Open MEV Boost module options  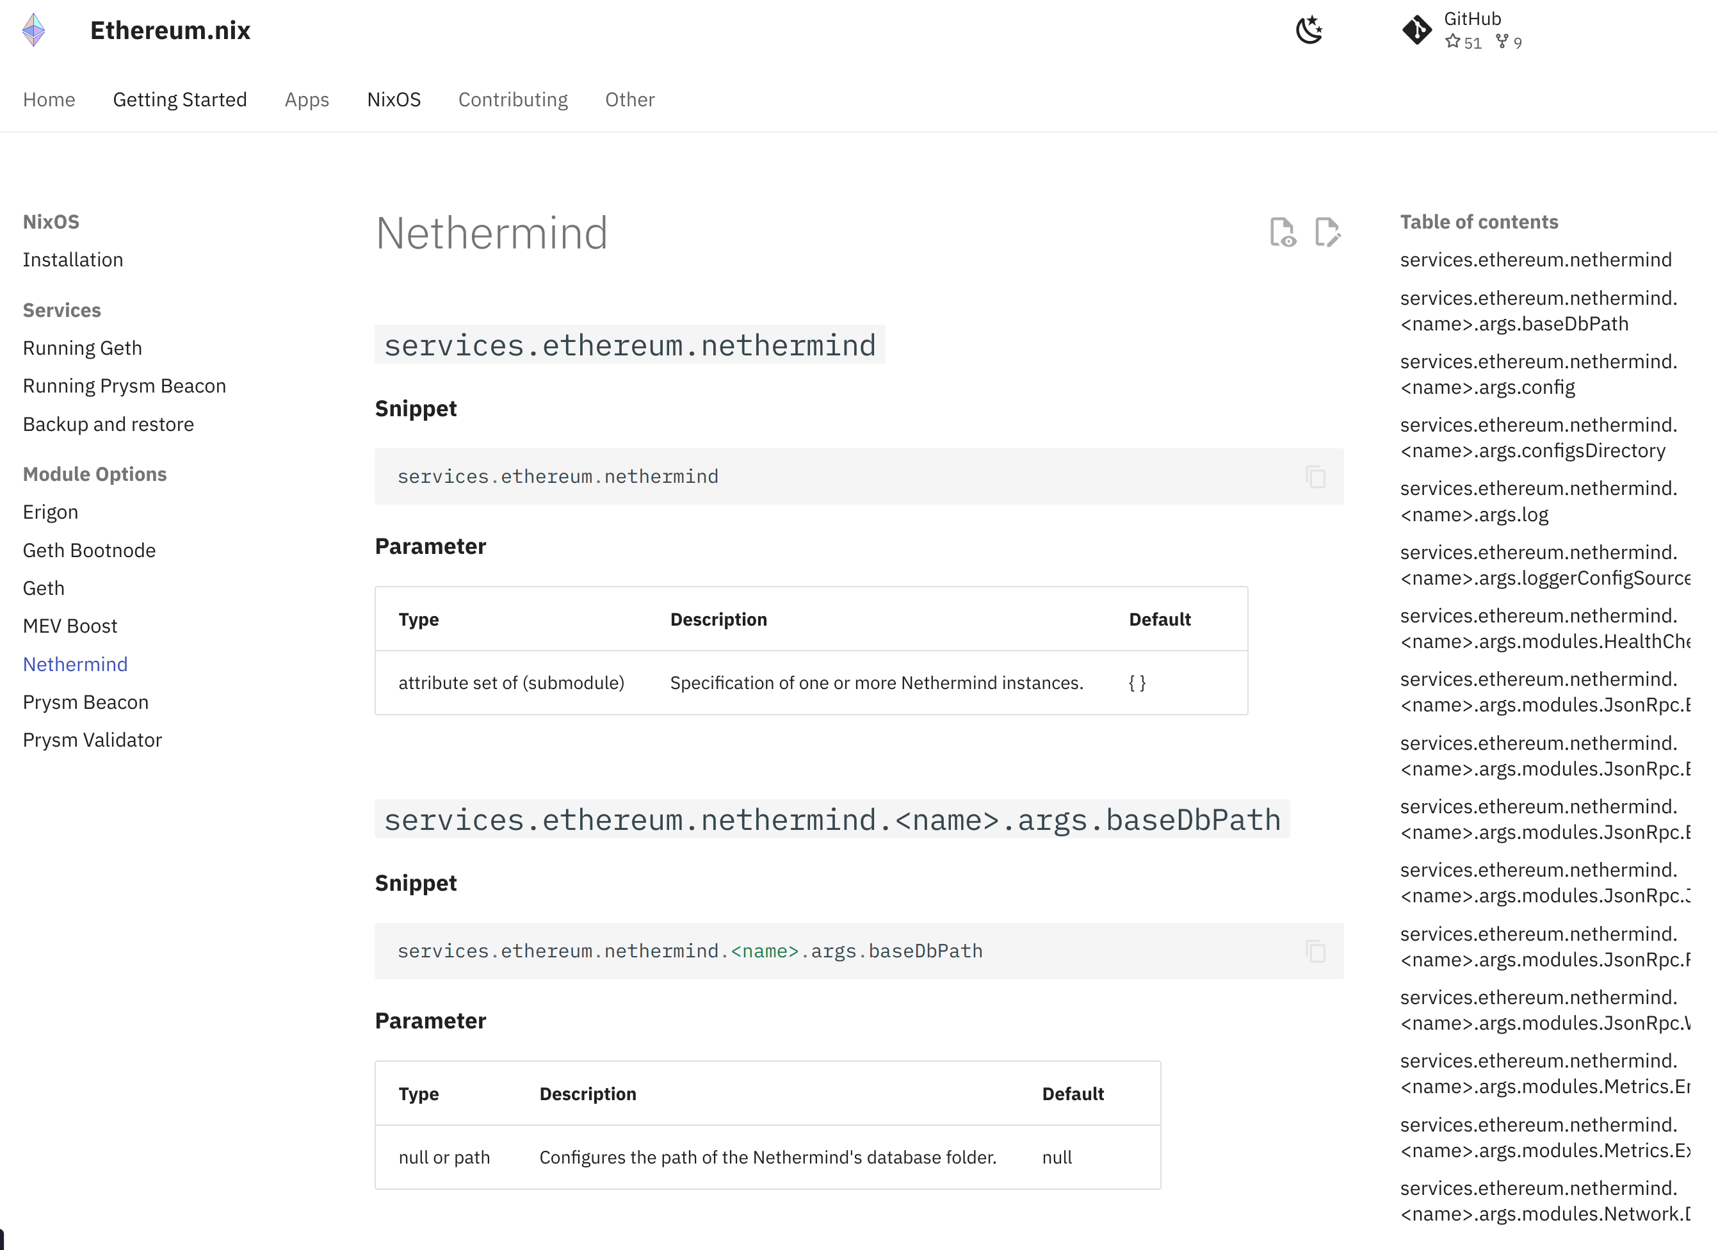[x=70, y=626]
